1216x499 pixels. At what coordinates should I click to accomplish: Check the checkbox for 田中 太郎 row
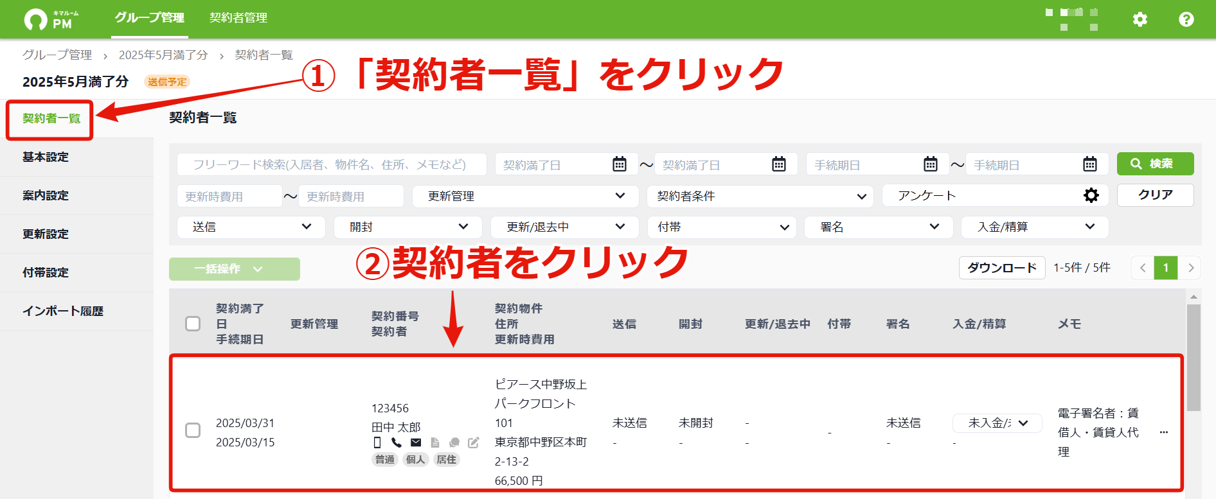coord(193,430)
